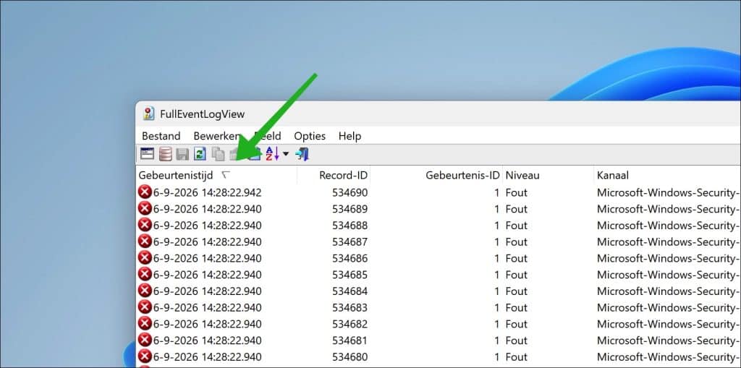Refresh the event list with the green arrows icon
Image resolution: width=741 pixels, height=368 pixels.
click(200, 154)
